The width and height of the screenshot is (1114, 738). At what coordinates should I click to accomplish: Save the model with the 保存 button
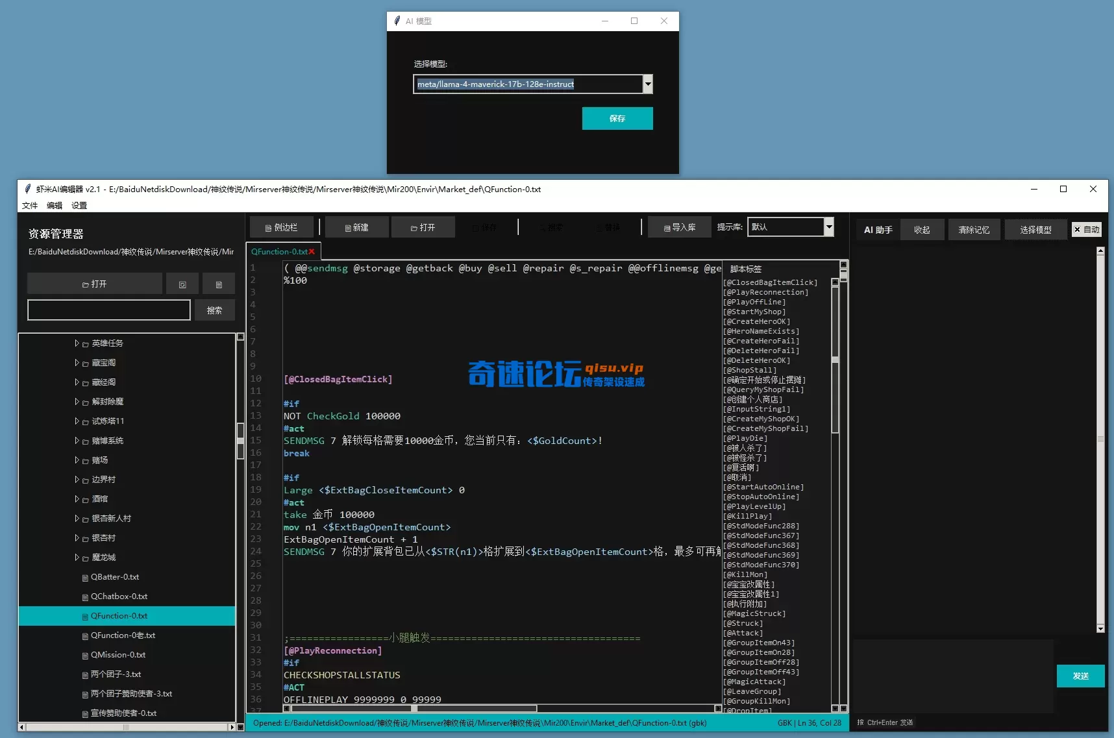coord(617,118)
